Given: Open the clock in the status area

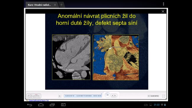Looking at the screenshot, I should click(x=156, y=105).
